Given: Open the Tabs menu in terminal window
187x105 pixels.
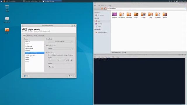Looking at the screenshot, I should coord(113,57).
